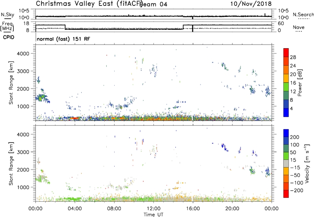Viewport: 314px width, 217px height.
Task: Click the '08:00' time tick label
Action: pyautogui.click(x=114, y=209)
